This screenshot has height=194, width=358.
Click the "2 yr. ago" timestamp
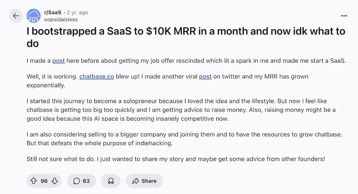click(x=77, y=13)
